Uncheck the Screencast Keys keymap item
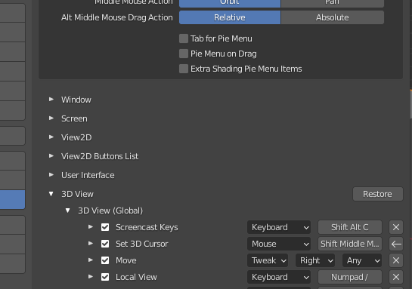Viewport: 412px width, 289px height. [x=105, y=227]
